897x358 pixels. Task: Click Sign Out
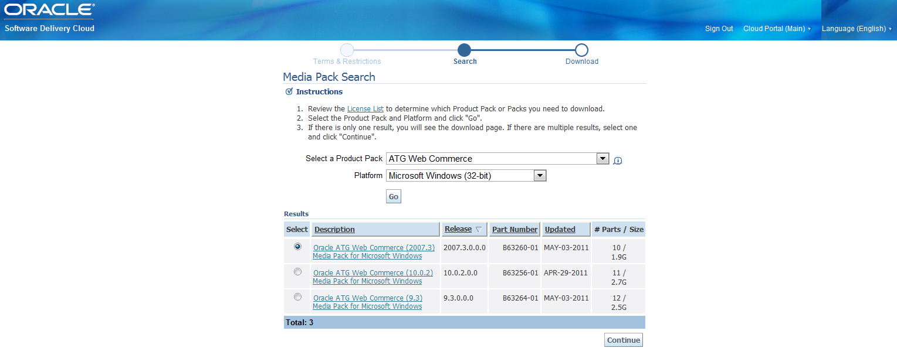[719, 29]
